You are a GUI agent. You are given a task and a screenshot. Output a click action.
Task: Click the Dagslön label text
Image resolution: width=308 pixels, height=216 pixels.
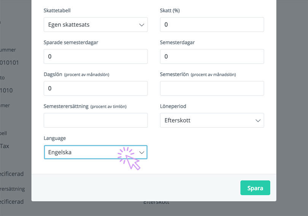click(53, 74)
